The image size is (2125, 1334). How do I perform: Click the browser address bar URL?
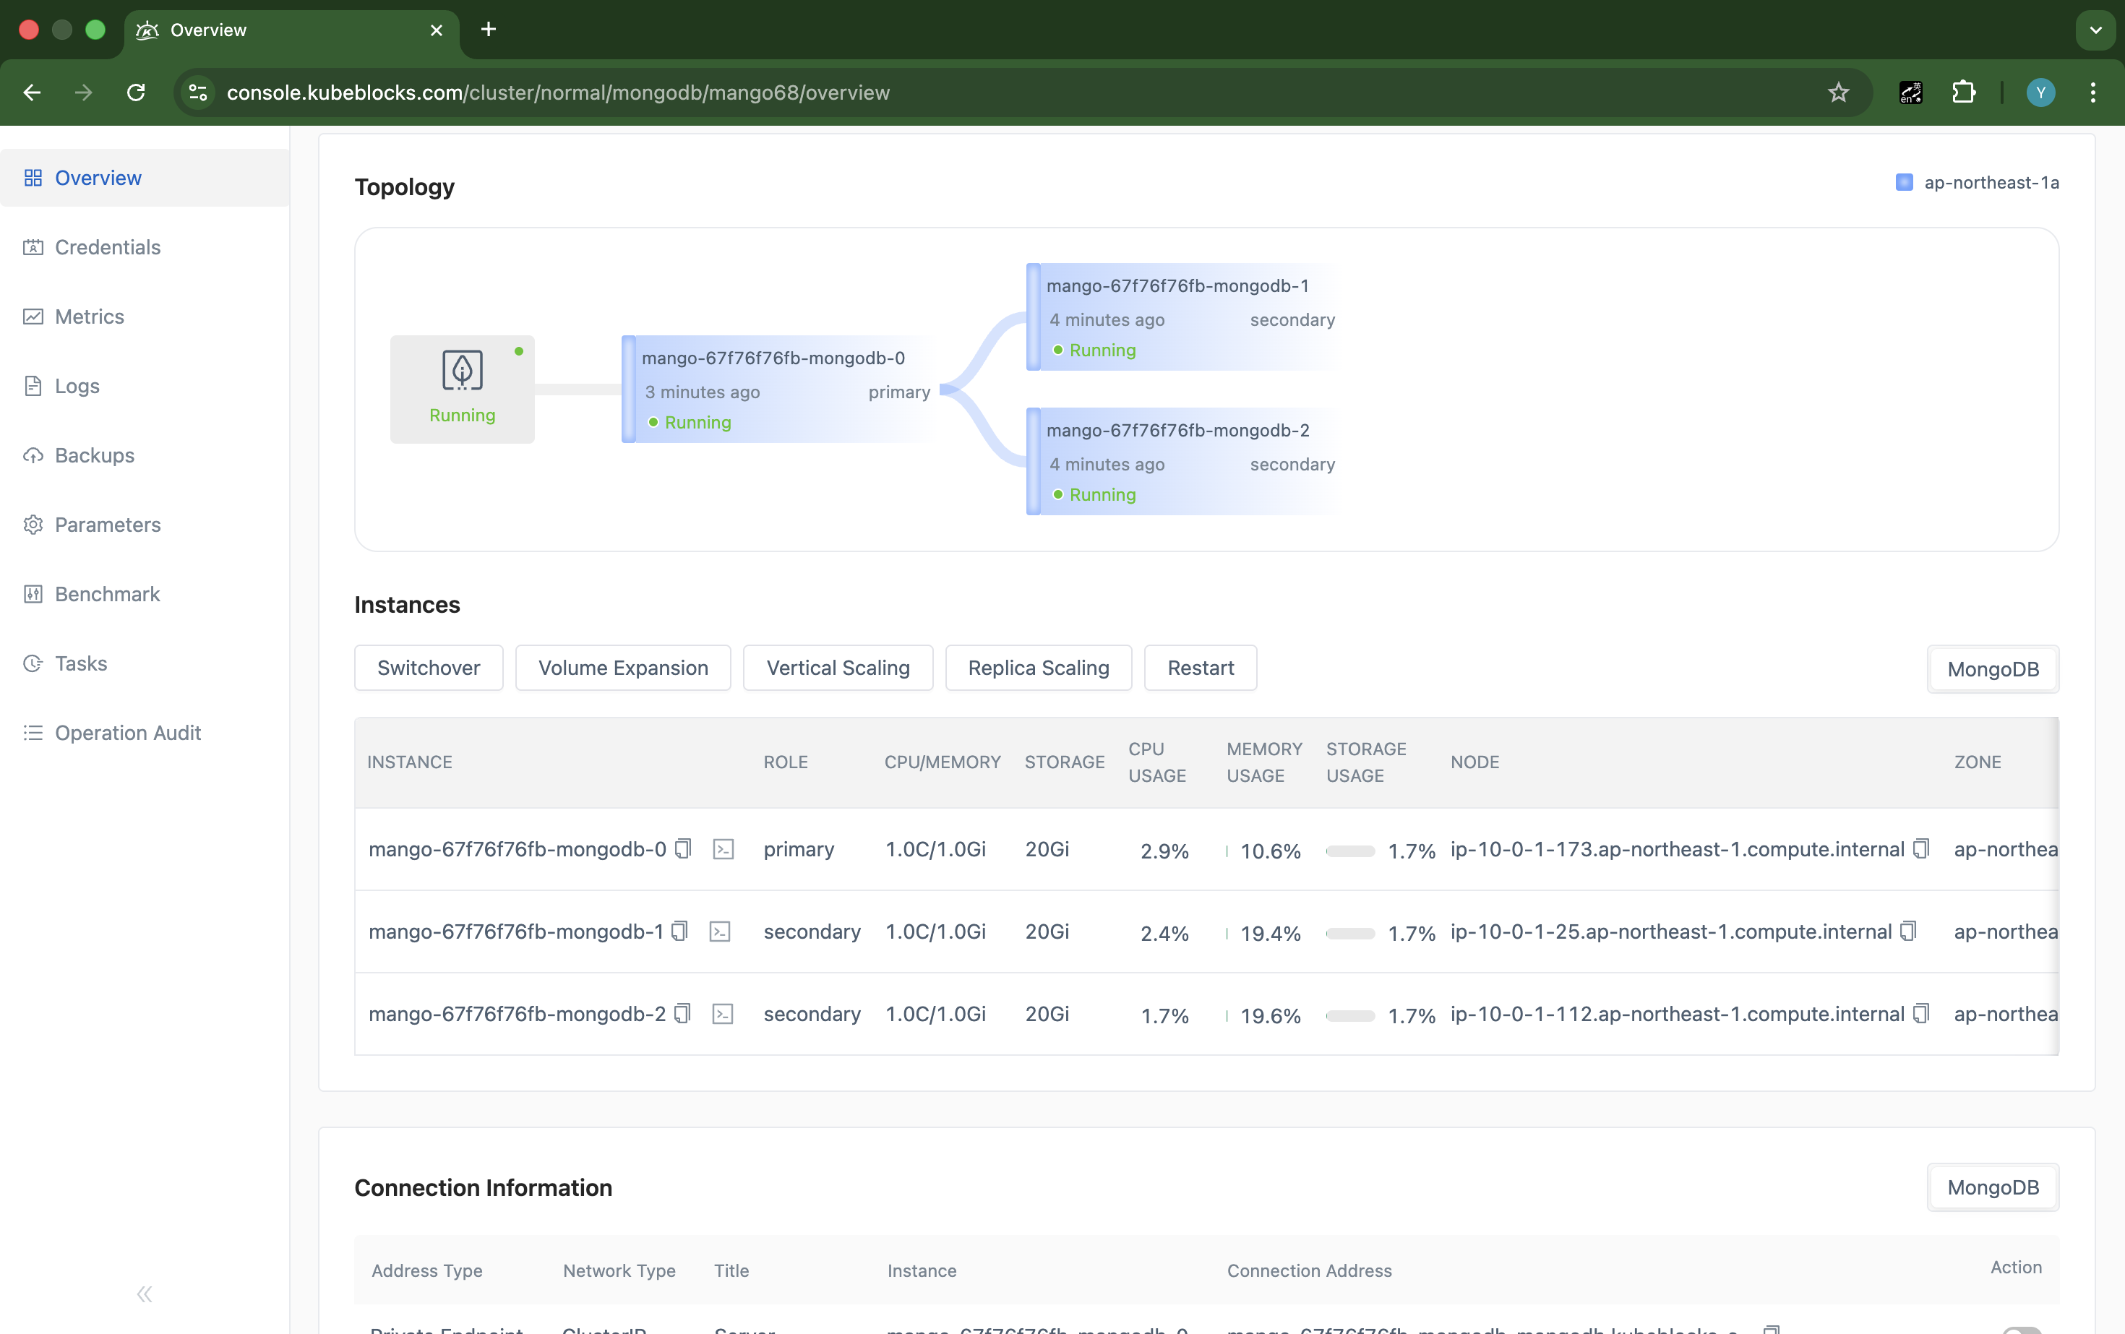(557, 92)
